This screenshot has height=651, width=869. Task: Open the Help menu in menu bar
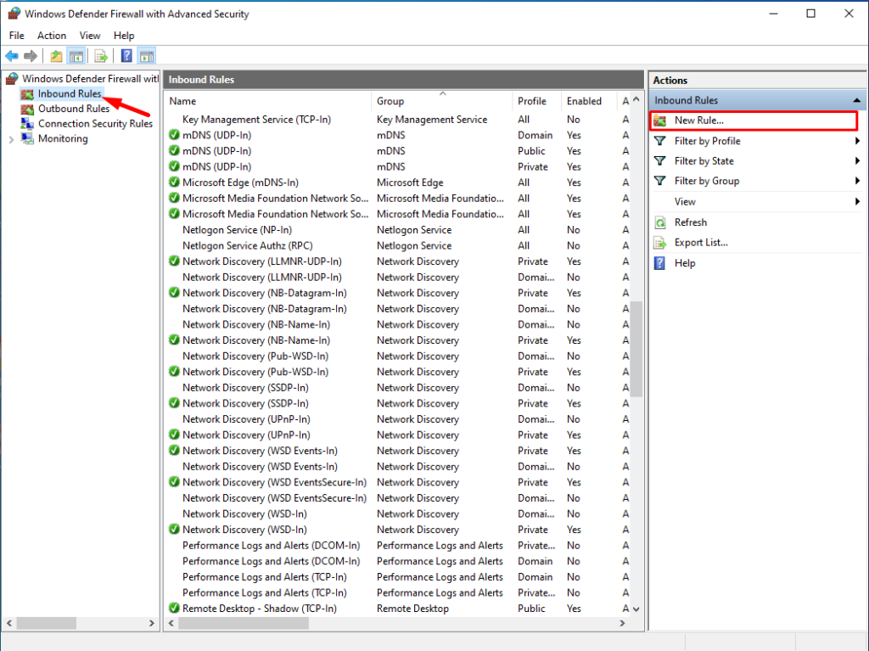pos(124,36)
